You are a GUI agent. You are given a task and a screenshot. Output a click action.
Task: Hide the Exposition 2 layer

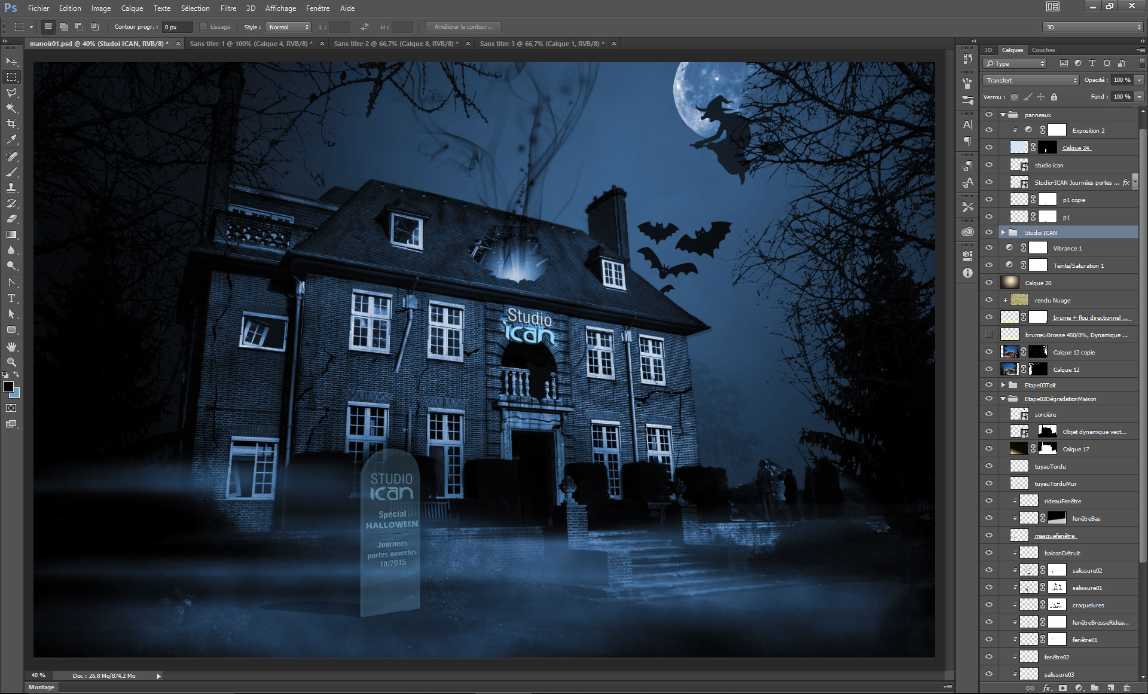coord(988,130)
